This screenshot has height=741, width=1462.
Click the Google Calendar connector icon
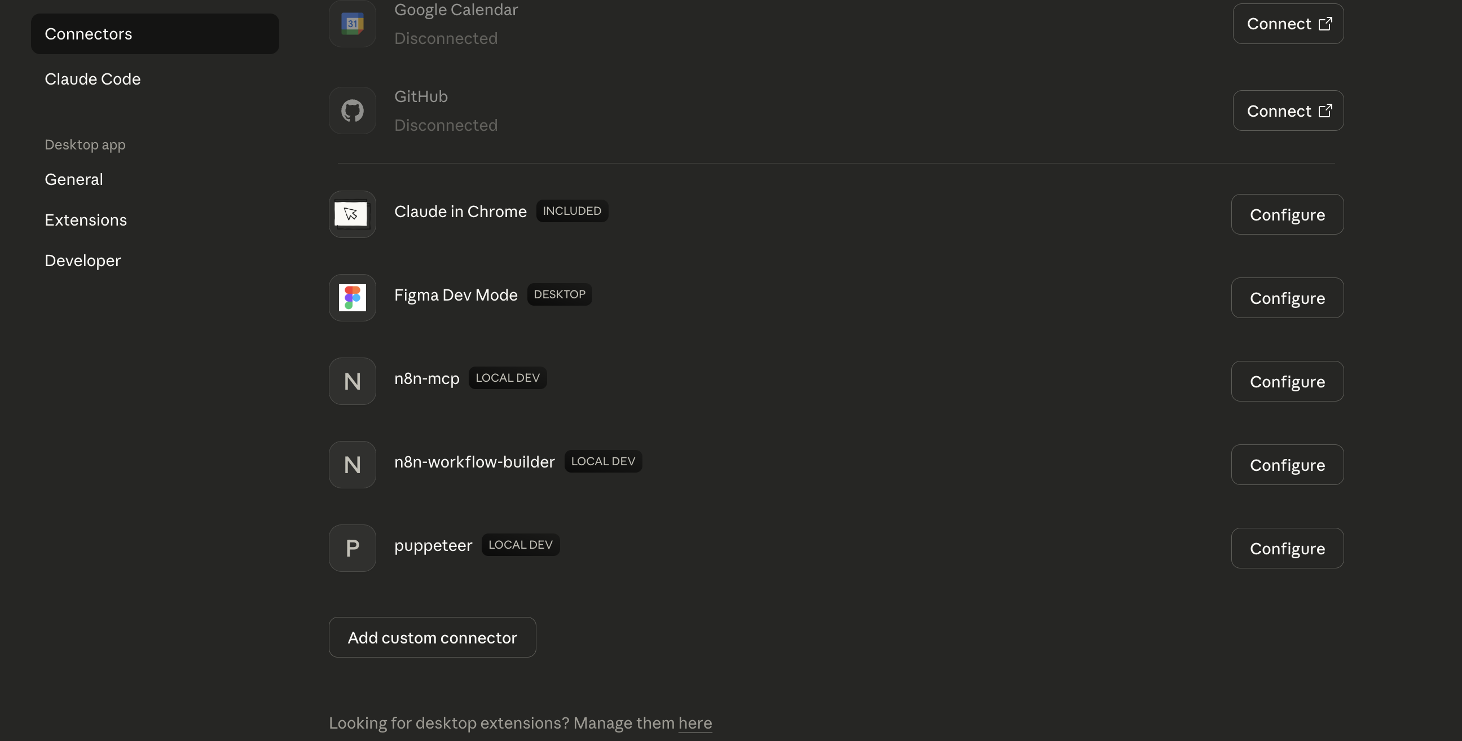tap(352, 23)
